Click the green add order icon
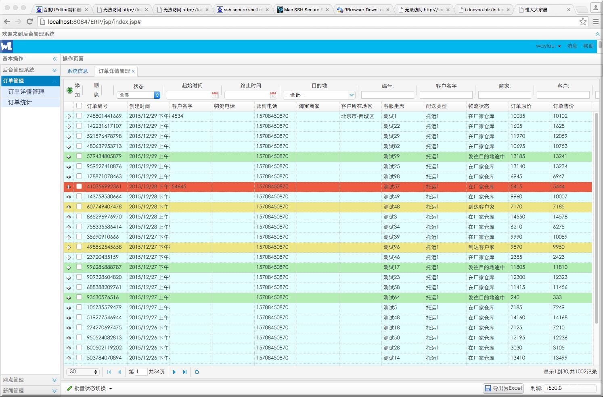Image resolution: width=603 pixels, height=397 pixels. pyautogui.click(x=70, y=90)
